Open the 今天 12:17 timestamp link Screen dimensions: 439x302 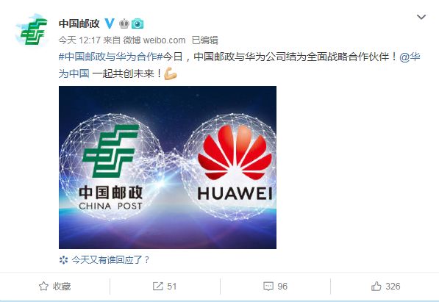click(80, 40)
